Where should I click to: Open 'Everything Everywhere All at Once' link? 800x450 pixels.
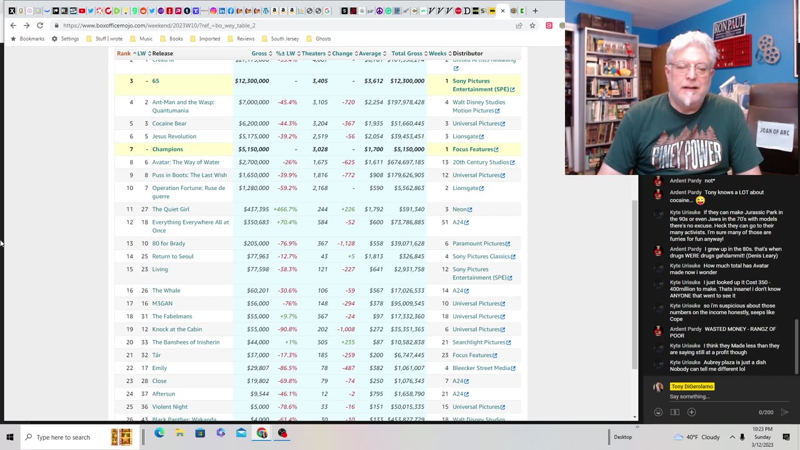191,226
